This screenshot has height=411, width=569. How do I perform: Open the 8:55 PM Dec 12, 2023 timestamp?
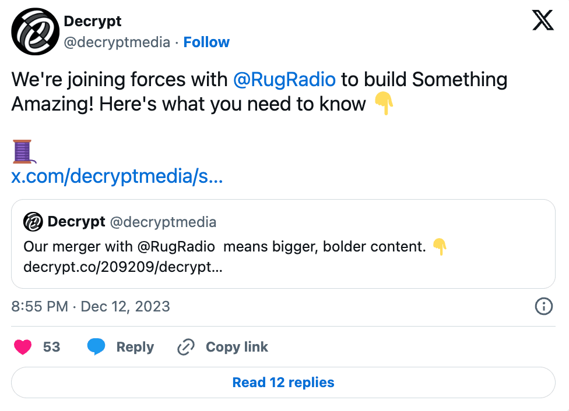91,306
